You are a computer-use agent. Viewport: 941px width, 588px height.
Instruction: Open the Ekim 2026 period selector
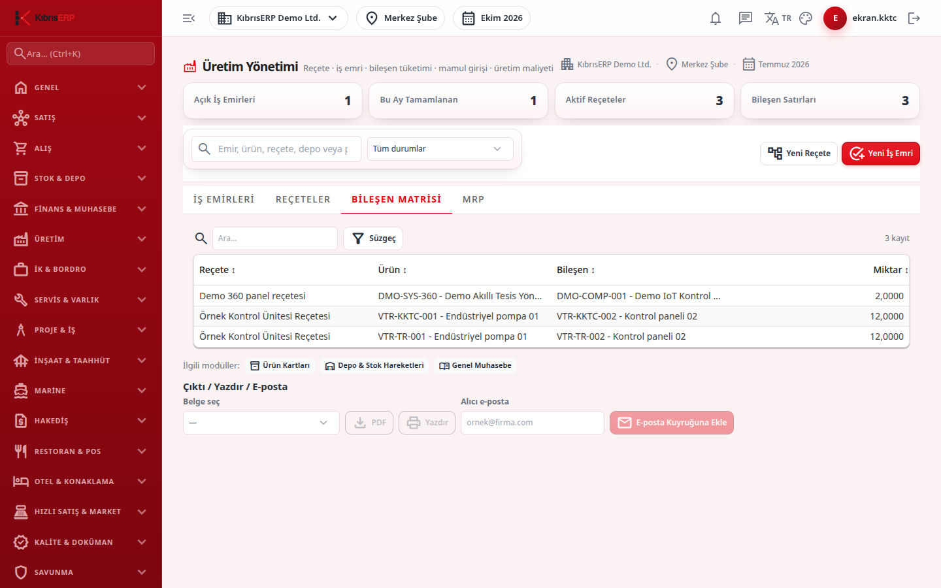click(x=491, y=18)
